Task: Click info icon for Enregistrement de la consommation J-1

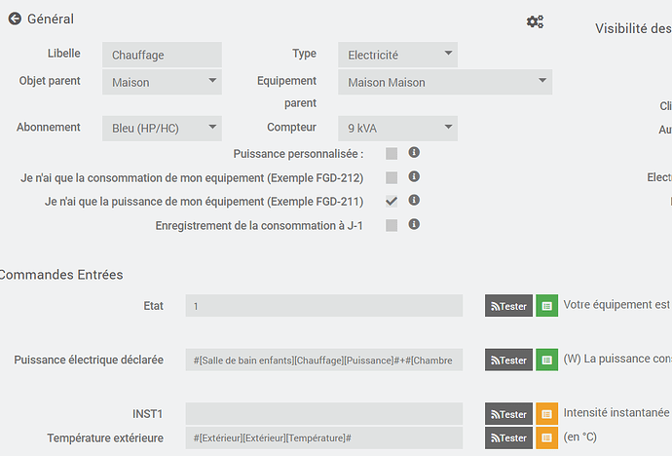Action: tap(414, 224)
